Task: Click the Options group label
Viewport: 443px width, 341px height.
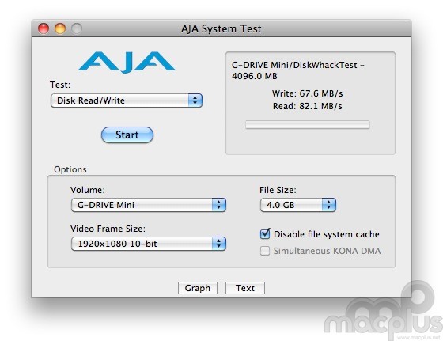Action: coord(70,169)
